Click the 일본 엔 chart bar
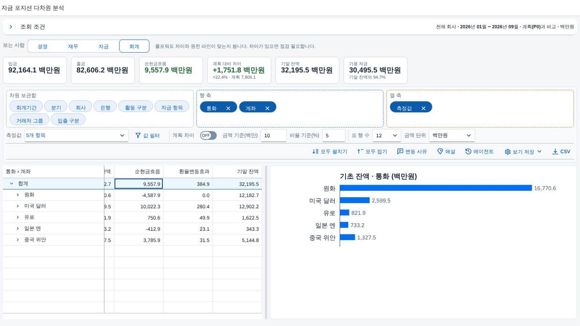Image resolution: width=580 pixels, height=326 pixels. tap(344, 225)
